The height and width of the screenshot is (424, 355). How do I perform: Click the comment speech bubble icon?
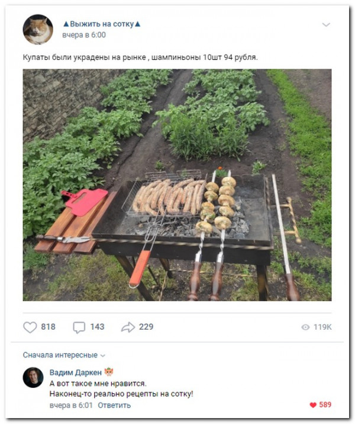tap(79, 327)
